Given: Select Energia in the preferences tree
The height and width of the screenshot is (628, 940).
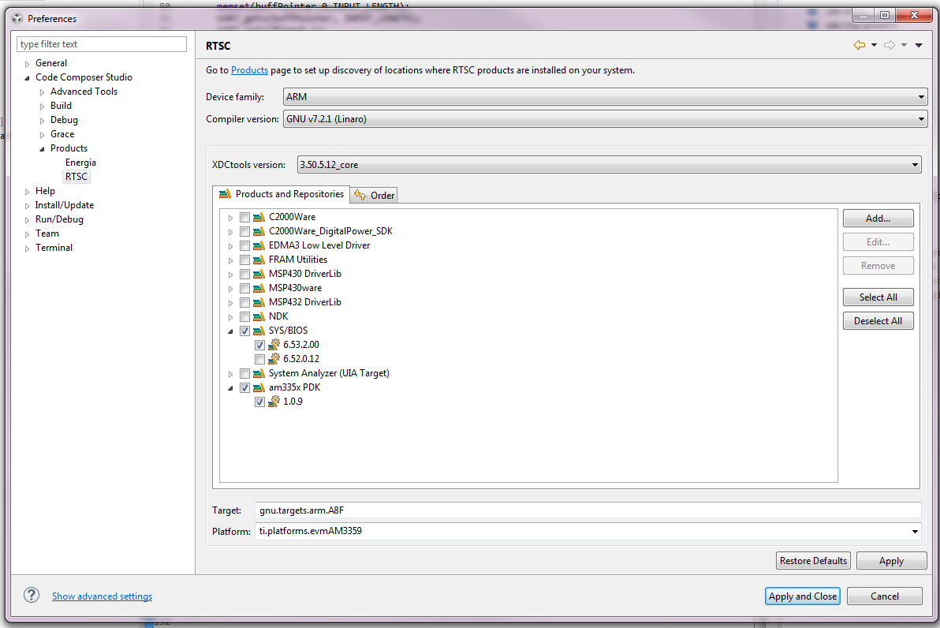Looking at the screenshot, I should click(x=80, y=163).
